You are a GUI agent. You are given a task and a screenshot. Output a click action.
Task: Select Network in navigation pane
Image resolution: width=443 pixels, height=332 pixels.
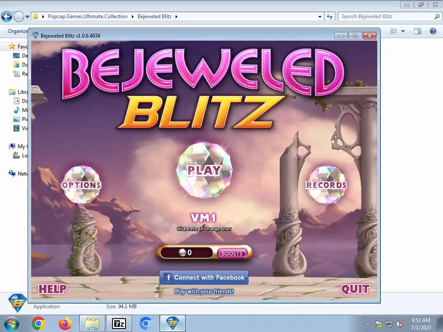pos(18,173)
